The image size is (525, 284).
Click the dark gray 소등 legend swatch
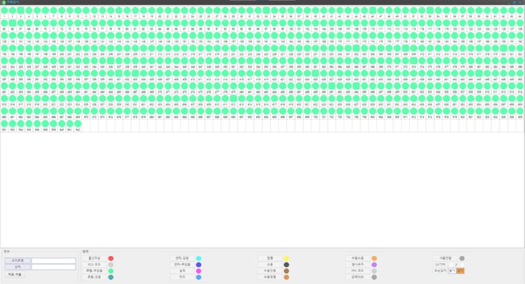[286, 264]
